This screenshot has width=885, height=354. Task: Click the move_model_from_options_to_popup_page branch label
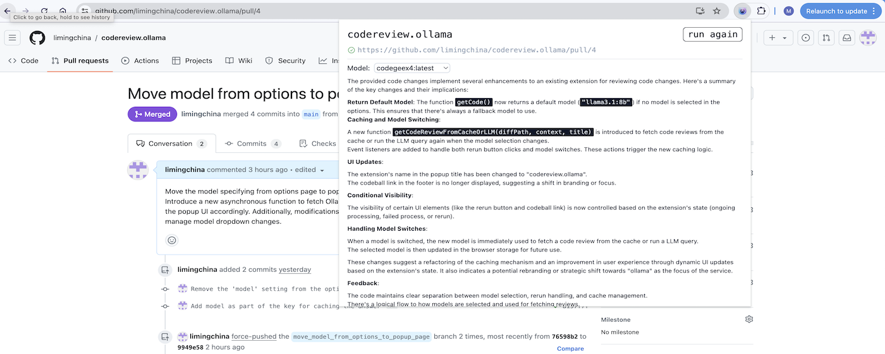[x=361, y=336]
